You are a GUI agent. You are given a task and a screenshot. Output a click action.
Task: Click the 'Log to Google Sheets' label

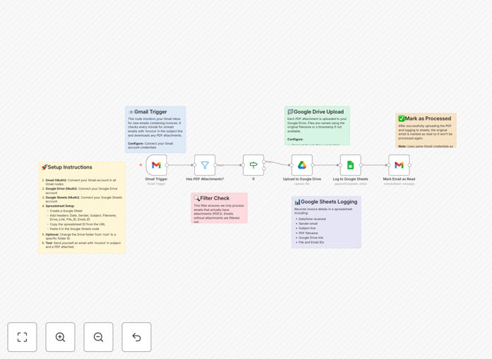351,179
